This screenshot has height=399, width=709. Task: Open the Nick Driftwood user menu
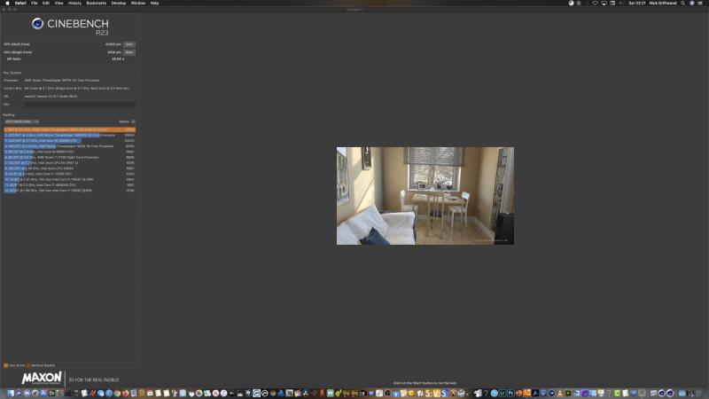point(661,4)
